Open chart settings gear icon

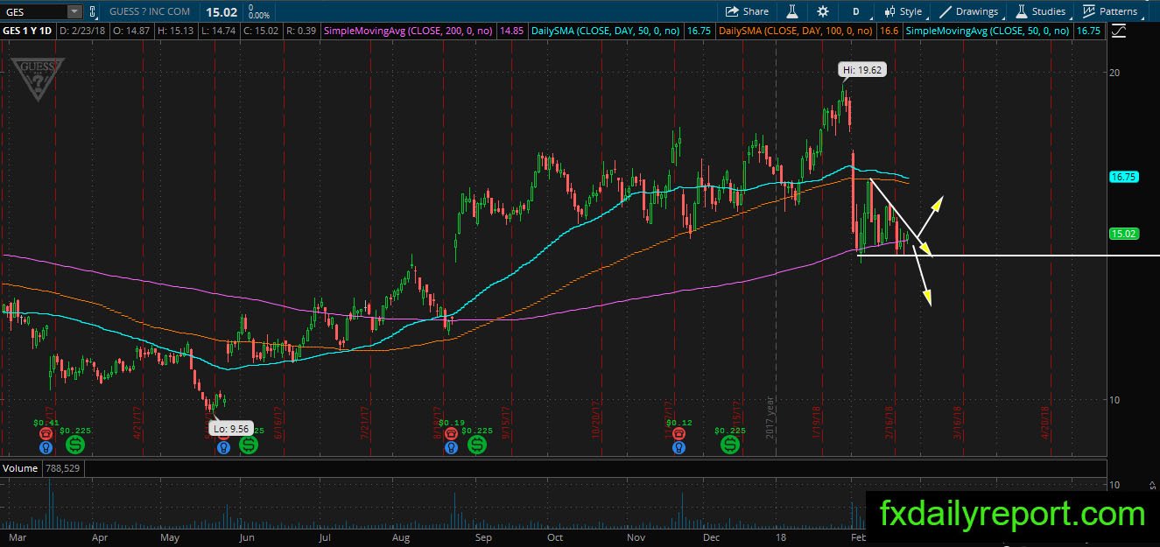tap(823, 11)
